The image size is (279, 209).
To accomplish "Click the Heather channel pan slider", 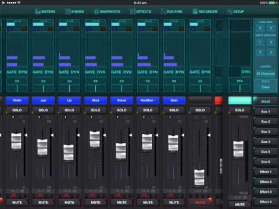I will click(x=148, y=88).
